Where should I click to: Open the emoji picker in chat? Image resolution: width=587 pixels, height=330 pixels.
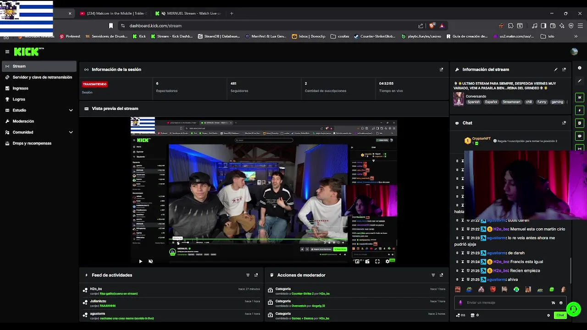coord(561,302)
